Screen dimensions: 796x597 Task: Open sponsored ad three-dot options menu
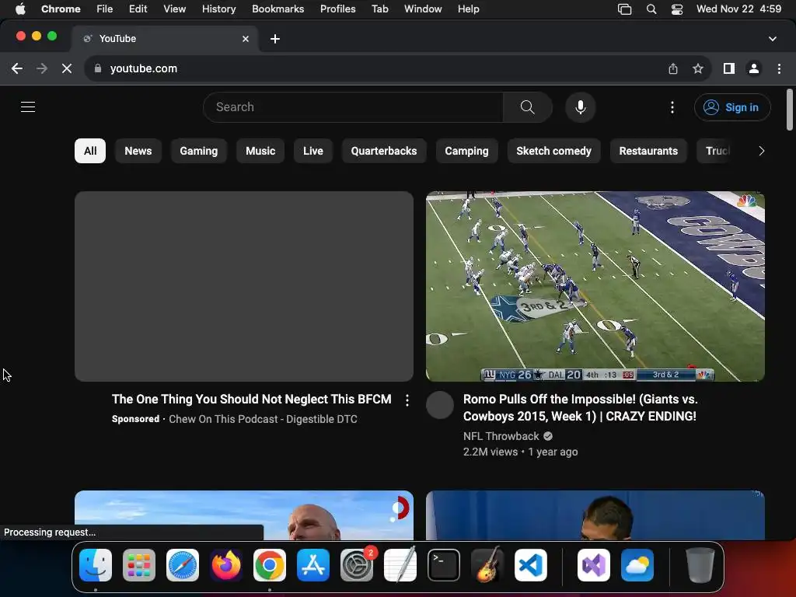407,400
